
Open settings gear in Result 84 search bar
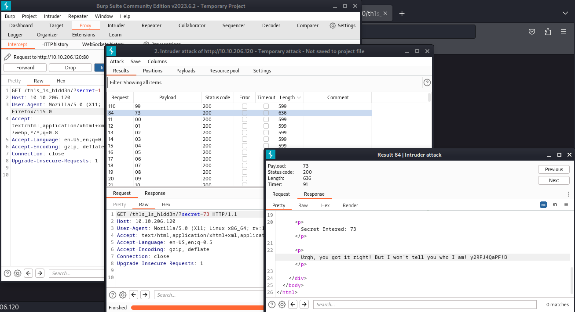click(x=282, y=305)
